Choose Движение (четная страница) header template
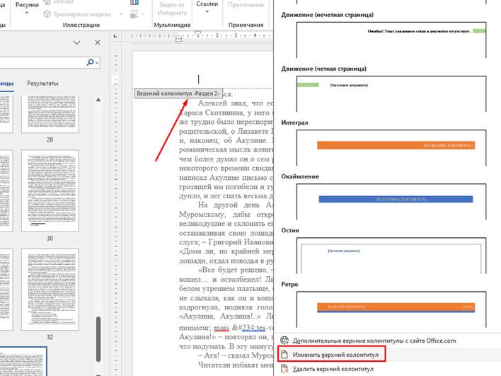This screenshot has height=376, width=501. [x=391, y=93]
